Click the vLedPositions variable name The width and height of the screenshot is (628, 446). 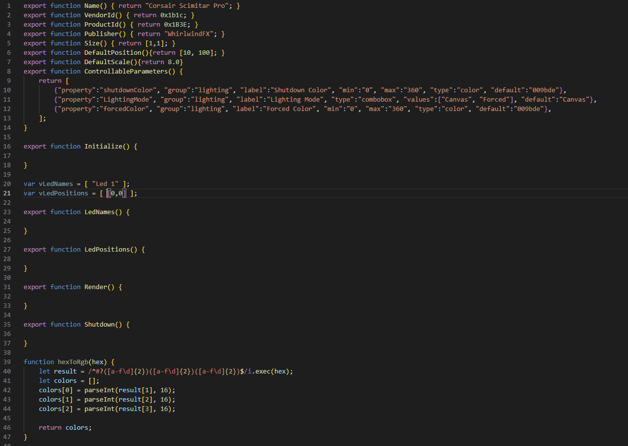point(63,193)
